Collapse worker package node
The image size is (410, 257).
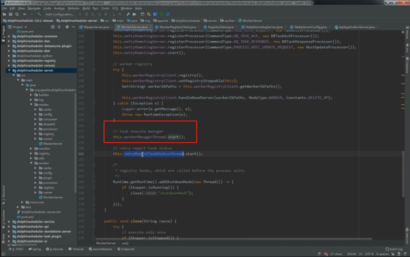(x=32, y=163)
